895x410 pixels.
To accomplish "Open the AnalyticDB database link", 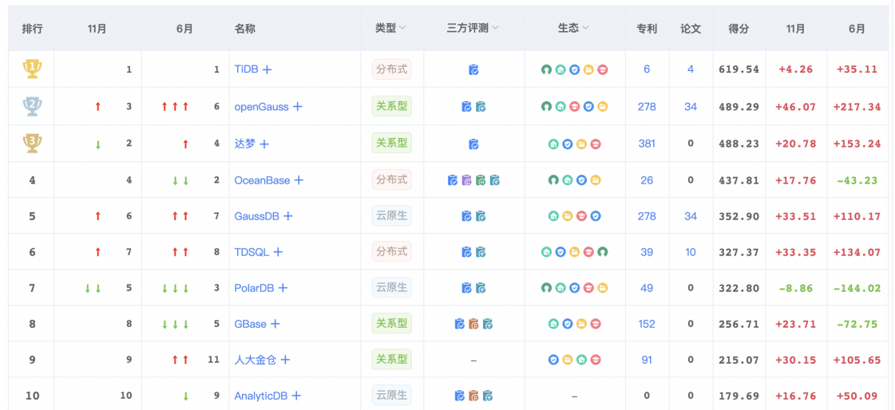I will [261, 395].
